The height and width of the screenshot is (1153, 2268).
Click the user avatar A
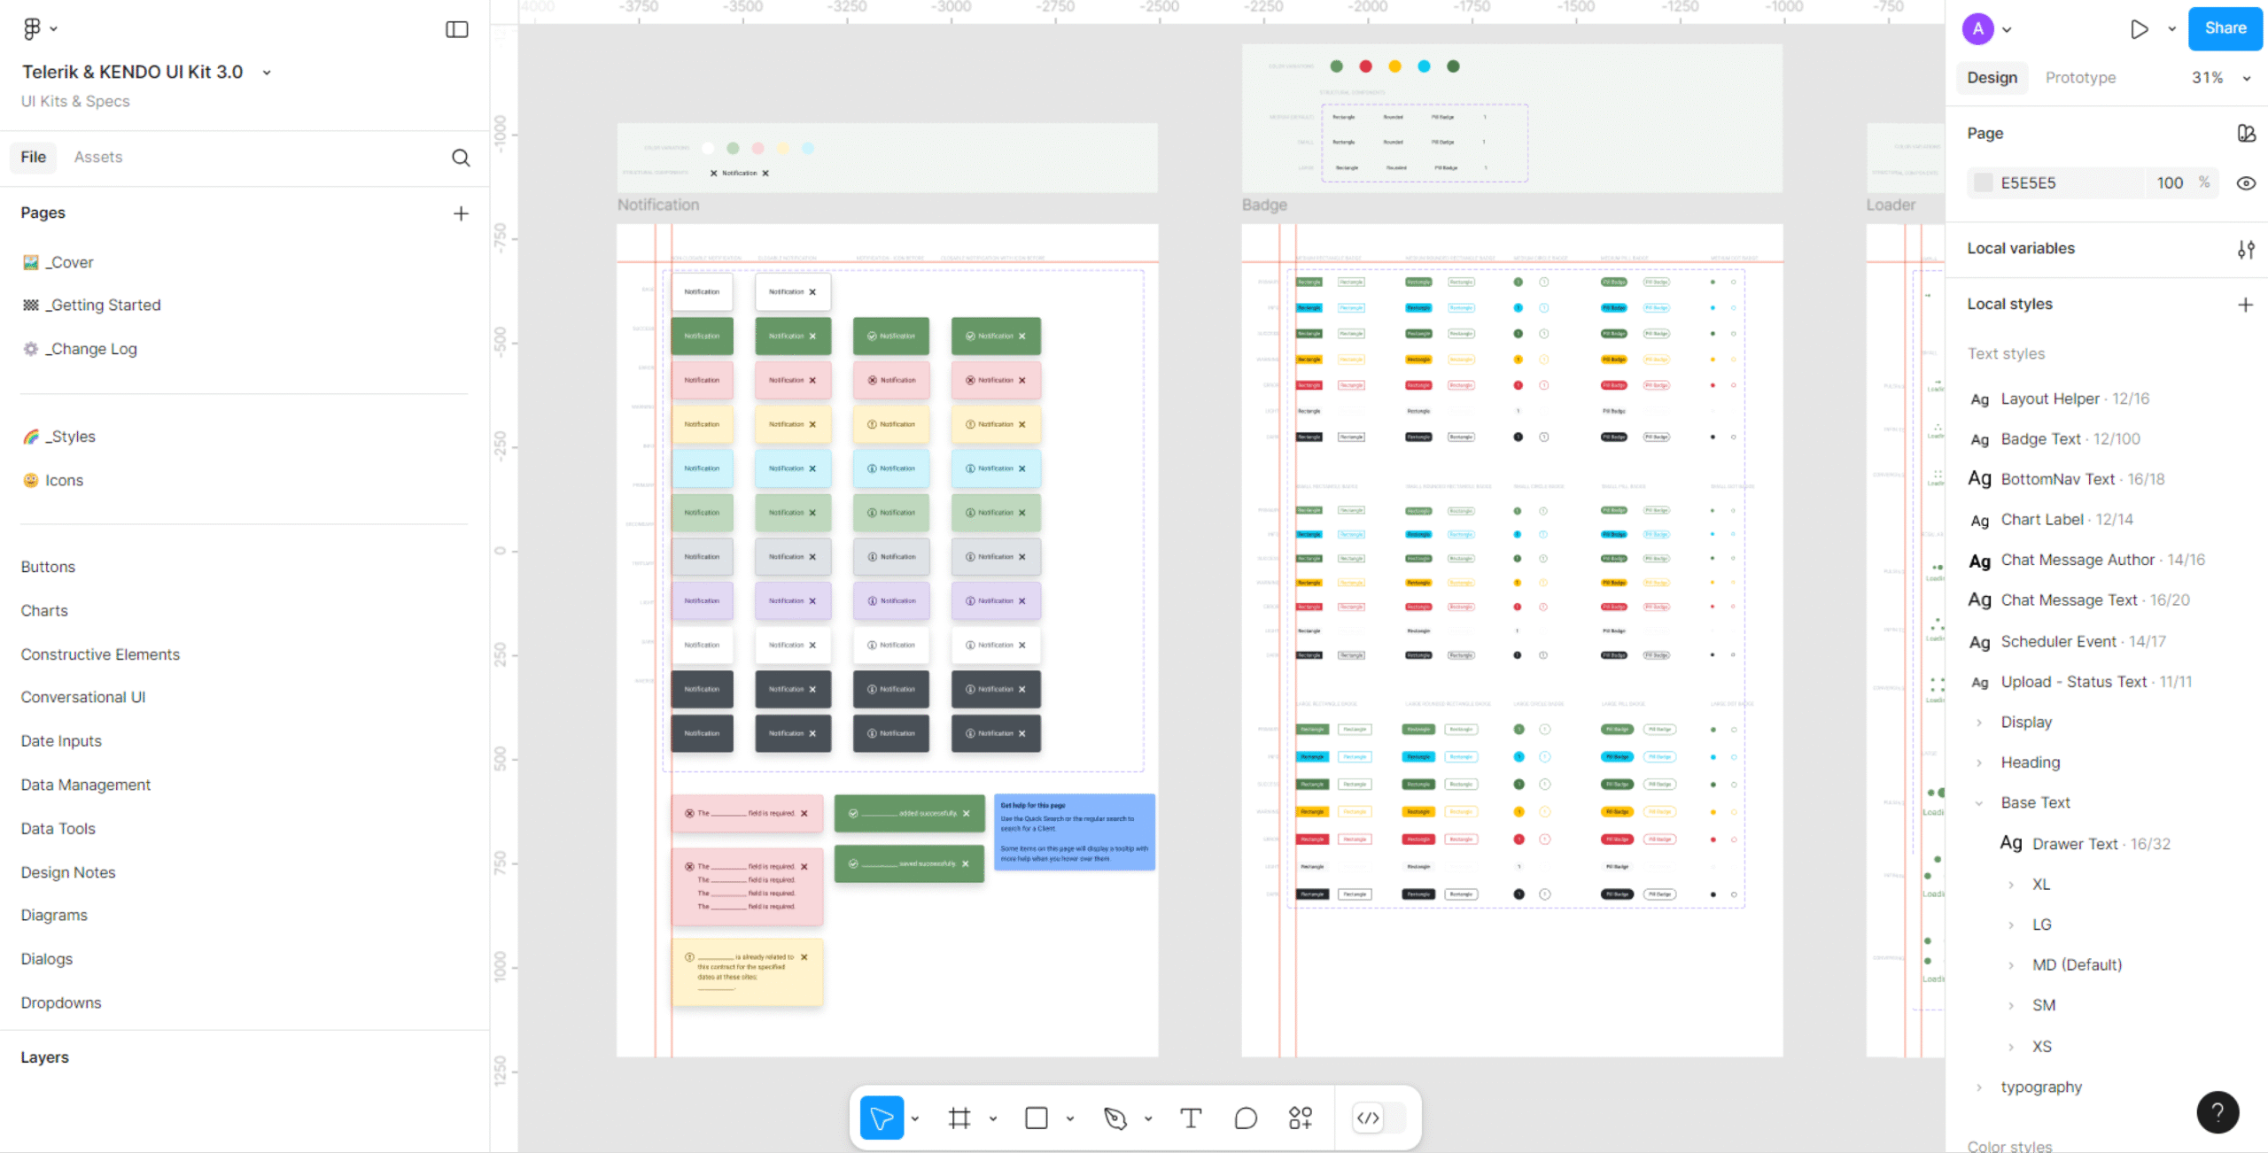(1978, 29)
